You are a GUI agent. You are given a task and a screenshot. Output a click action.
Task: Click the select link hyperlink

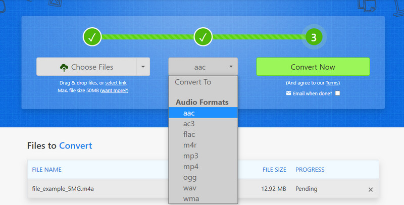116,83
